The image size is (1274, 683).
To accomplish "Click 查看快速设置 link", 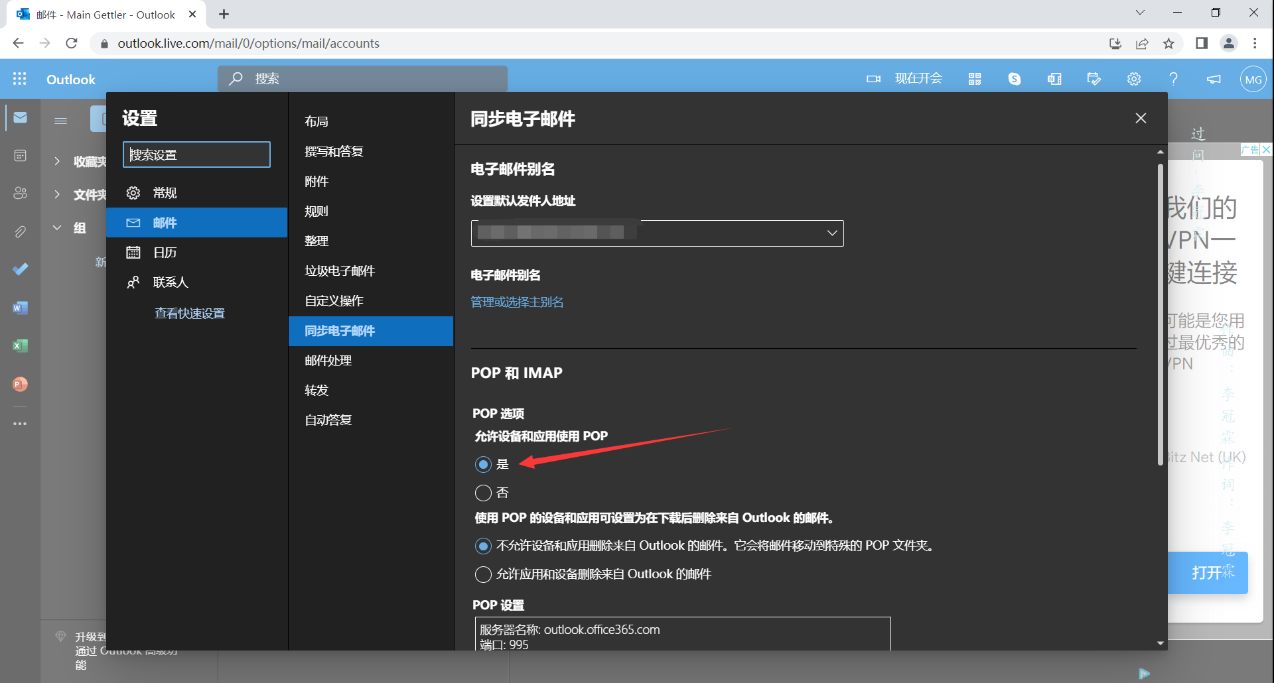I will click(x=190, y=314).
